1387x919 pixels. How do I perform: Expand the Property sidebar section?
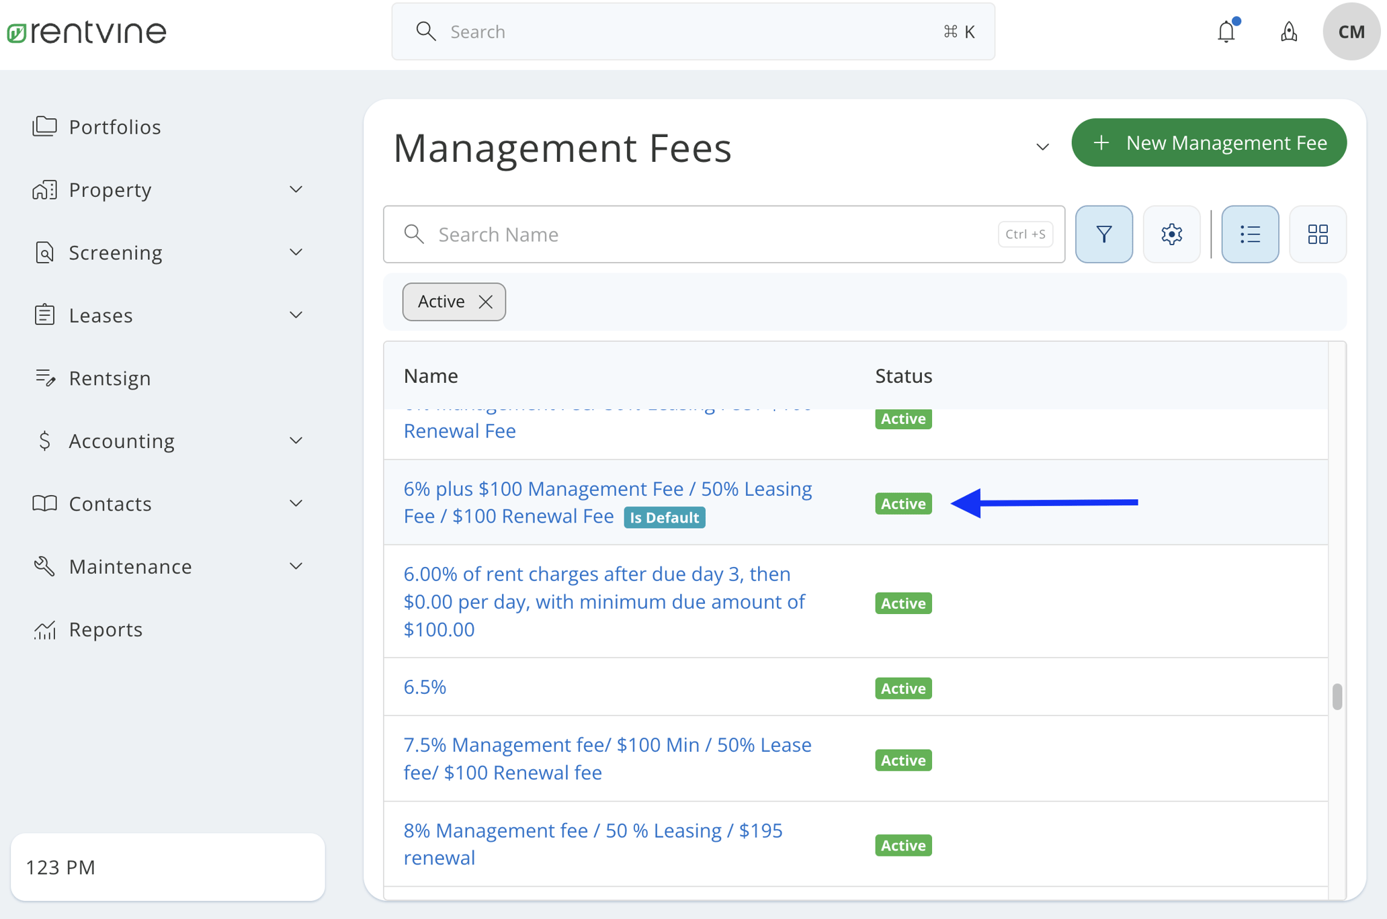(x=296, y=189)
